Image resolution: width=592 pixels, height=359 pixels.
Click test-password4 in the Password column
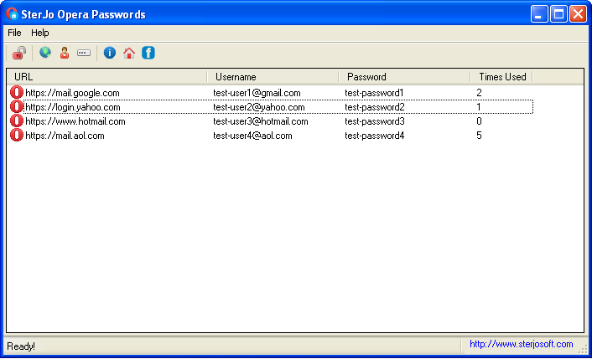375,136
